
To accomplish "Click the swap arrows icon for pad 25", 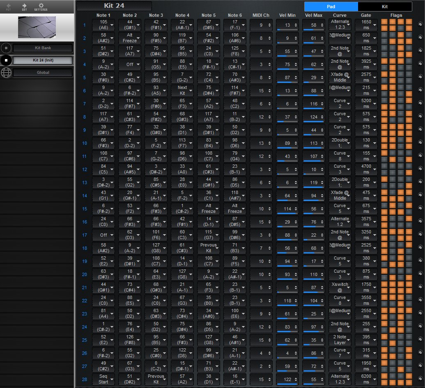I will tap(420, 340).
